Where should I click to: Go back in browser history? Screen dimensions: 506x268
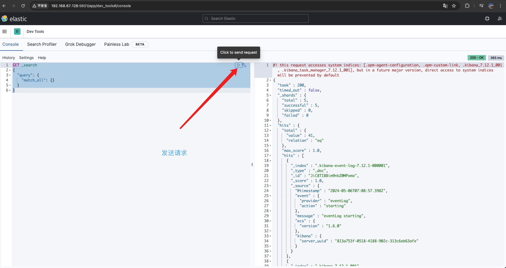coord(4,6)
